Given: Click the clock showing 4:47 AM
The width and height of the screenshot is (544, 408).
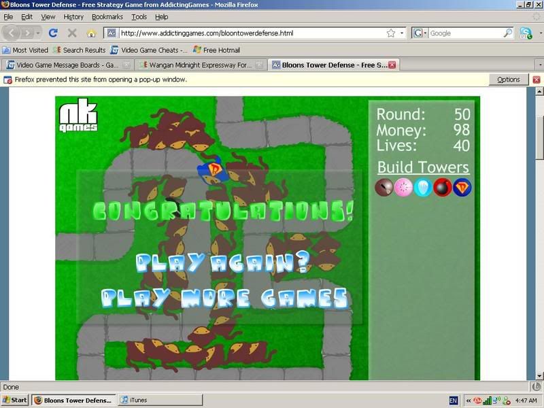Looking at the screenshot, I should click(526, 401).
